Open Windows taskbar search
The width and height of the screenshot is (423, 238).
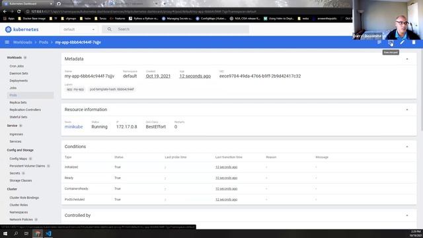coord(16,233)
